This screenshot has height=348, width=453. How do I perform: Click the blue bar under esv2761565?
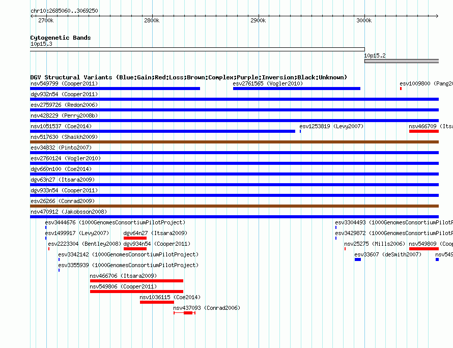297,89
